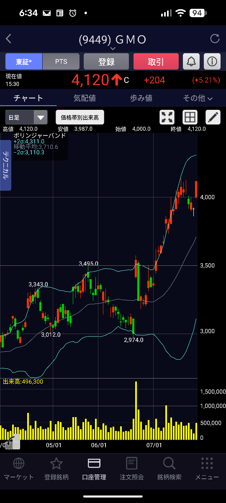Expand chevron below the stock name
The width and height of the screenshot is (226, 503).
[x=113, y=49]
